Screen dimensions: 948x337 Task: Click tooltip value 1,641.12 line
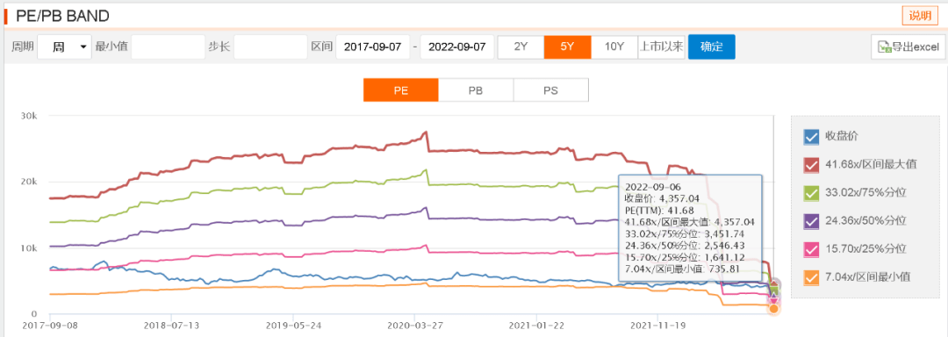point(684,256)
